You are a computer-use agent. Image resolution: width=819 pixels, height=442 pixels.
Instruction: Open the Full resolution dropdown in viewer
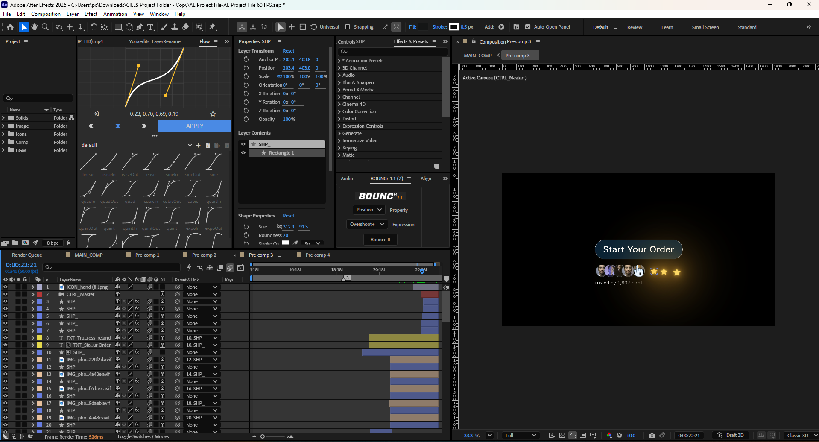point(521,436)
